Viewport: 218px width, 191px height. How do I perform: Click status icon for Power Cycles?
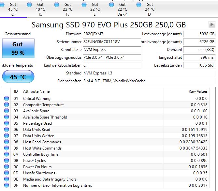[7, 160]
